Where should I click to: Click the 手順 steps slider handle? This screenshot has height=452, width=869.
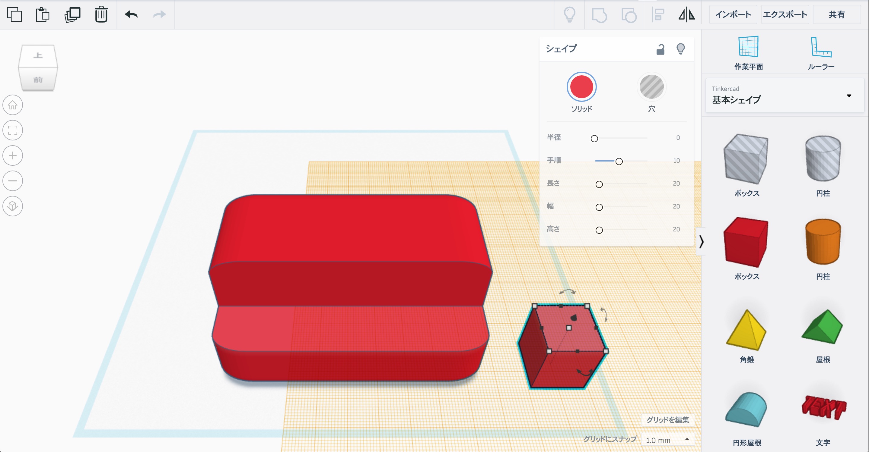619,161
